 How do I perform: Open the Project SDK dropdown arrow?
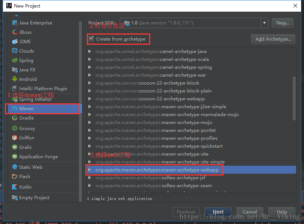pos(265,23)
